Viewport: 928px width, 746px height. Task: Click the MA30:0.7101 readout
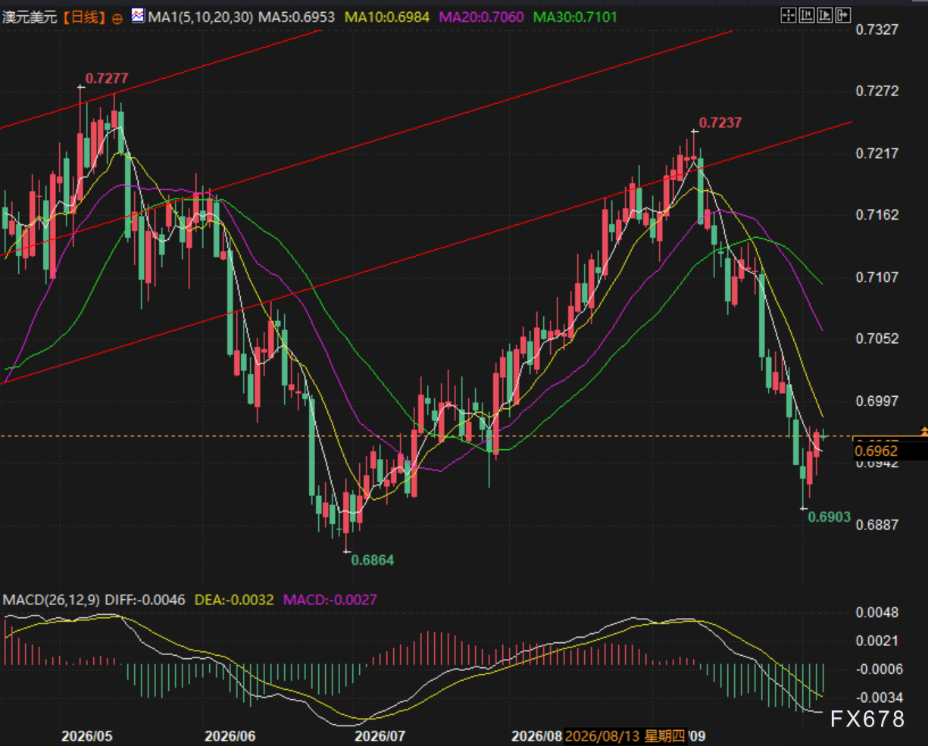(x=575, y=17)
